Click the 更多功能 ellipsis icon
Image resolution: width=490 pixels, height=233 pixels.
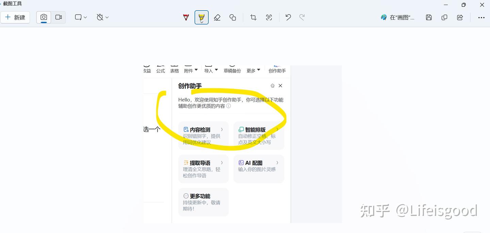pos(186,196)
